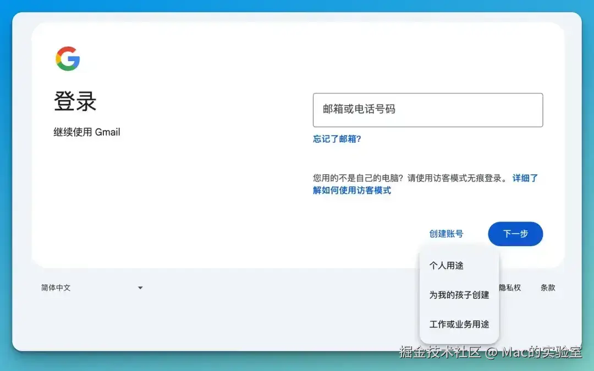Choose 为我的孩子创建 menu option
Screen dimensions: 594x371
459,295
